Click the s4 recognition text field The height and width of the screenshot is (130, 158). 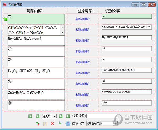(x=127, y=49)
